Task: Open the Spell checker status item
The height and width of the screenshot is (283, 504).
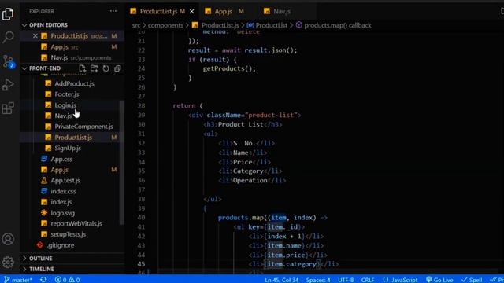Action: pos(472,280)
